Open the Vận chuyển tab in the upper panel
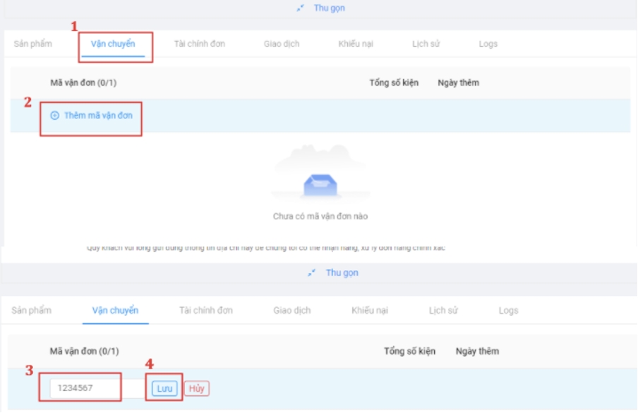638x413 pixels. click(x=113, y=44)
